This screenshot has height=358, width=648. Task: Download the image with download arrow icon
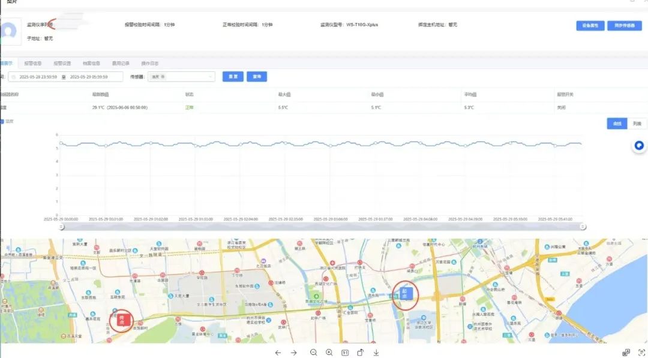point(376,353)
